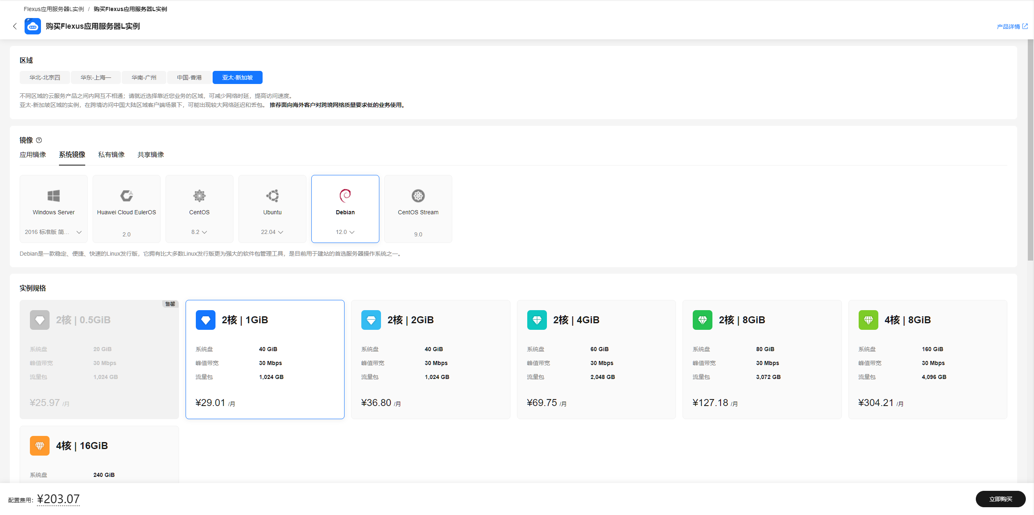Click the Debian swirl logo
This screenshot has height=515, width=1034.
point(345,196)
